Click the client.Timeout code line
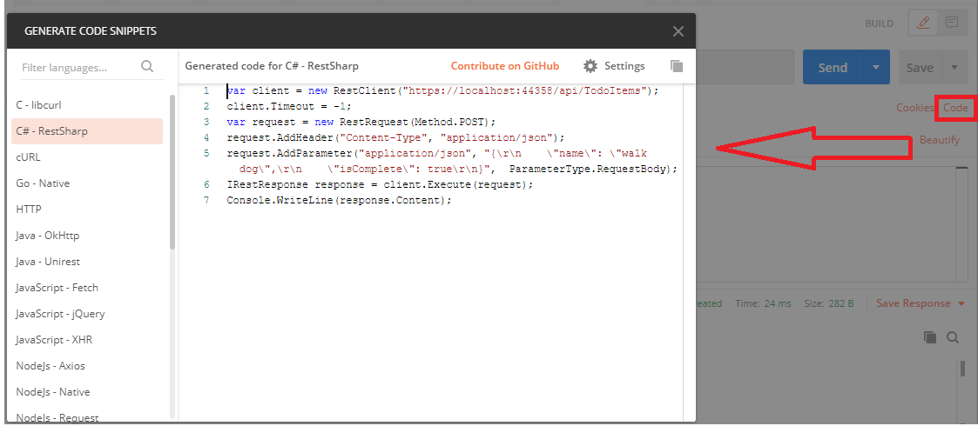The width and height of the screenshot is (978, 426). (289, 106)
